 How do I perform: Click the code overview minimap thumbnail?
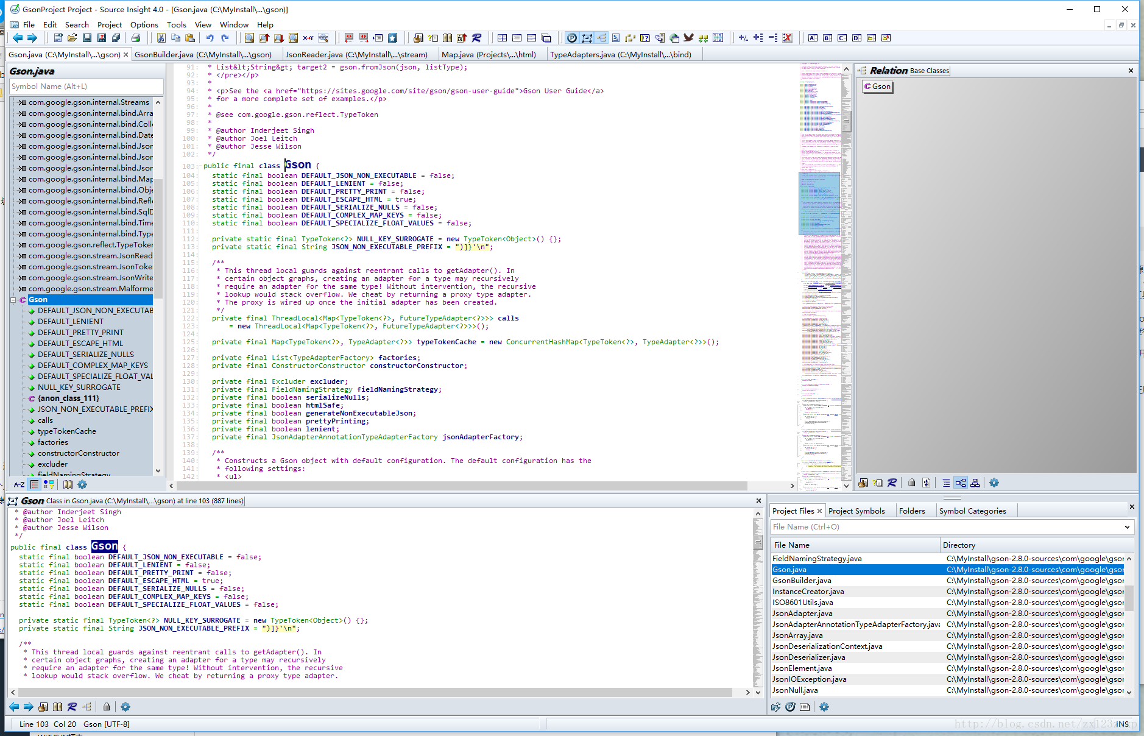click(x=819, y=203)
